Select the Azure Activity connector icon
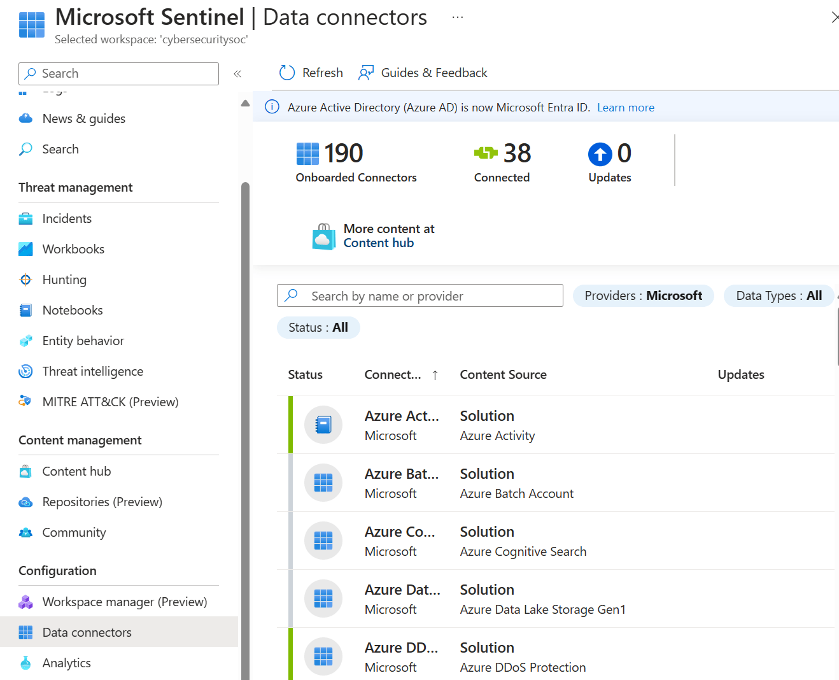Screen dimensions: 839x680 pyautogui.click(x=323, y=425)
